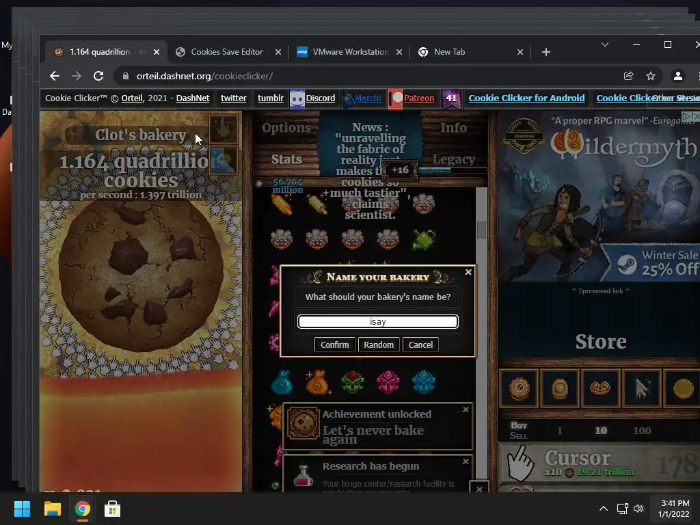Image resolution: width=700 pixels, height=525 pixels.
Task: Pick a Random bakery name
Action: (x=379, y=345)
